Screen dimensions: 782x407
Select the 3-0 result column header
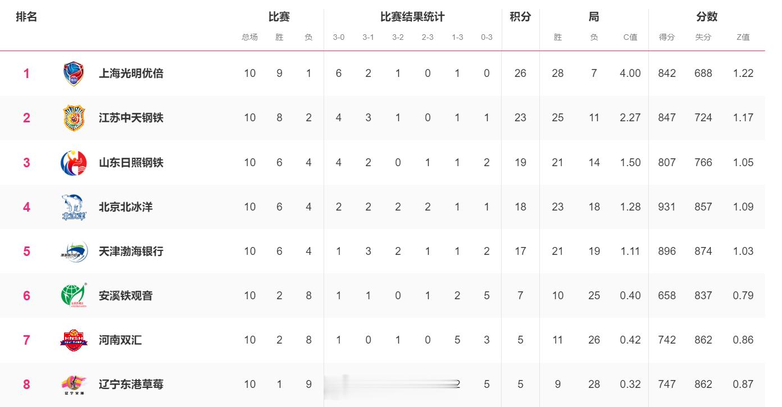point(338,37)
